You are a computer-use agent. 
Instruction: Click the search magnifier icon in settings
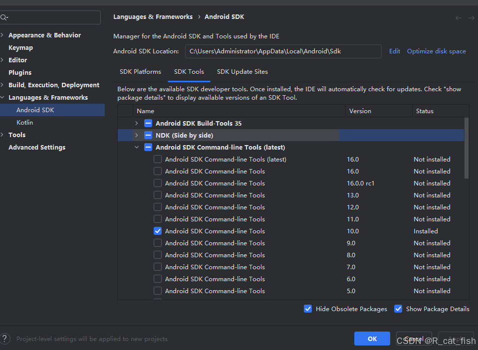4,17
